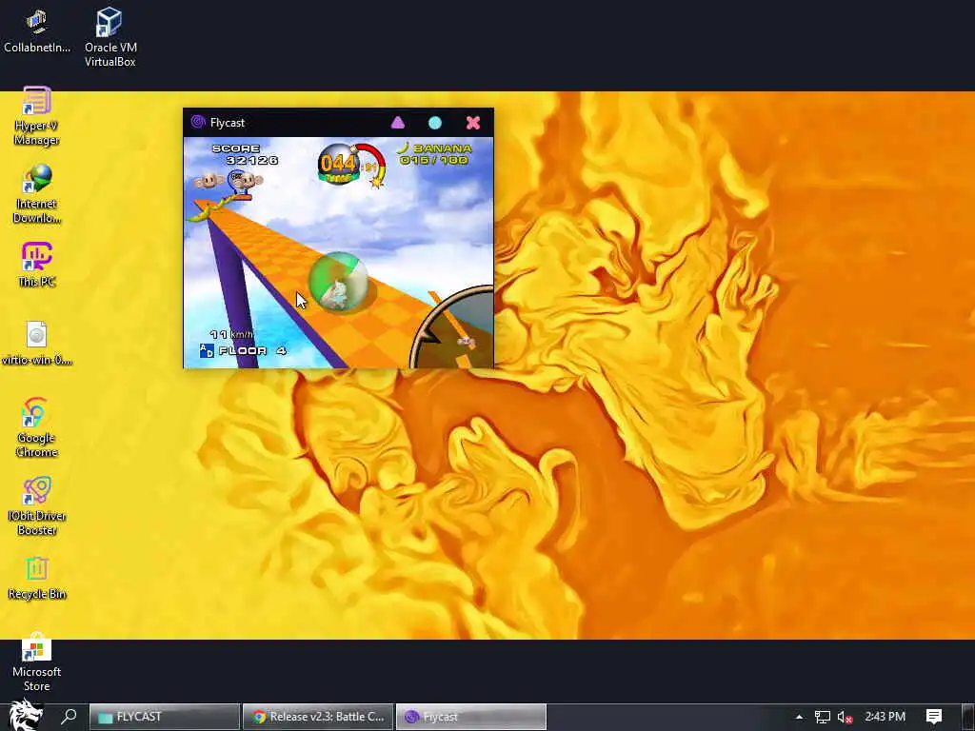The image size is (975, 731).
Task: Open the network status tray icon
Action: (x=822, y=717)
